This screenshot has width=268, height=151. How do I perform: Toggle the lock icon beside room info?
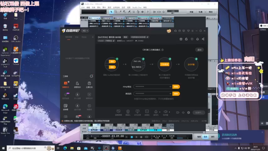coord(186,39)
